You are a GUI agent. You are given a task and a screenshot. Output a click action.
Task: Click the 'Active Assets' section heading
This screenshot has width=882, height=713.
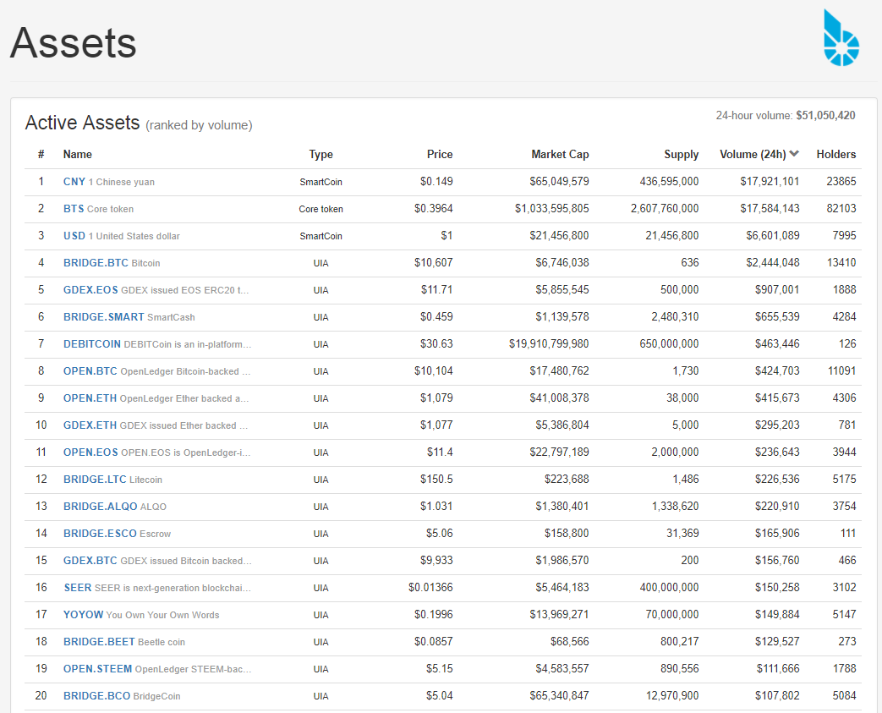(x=82, y=122)
